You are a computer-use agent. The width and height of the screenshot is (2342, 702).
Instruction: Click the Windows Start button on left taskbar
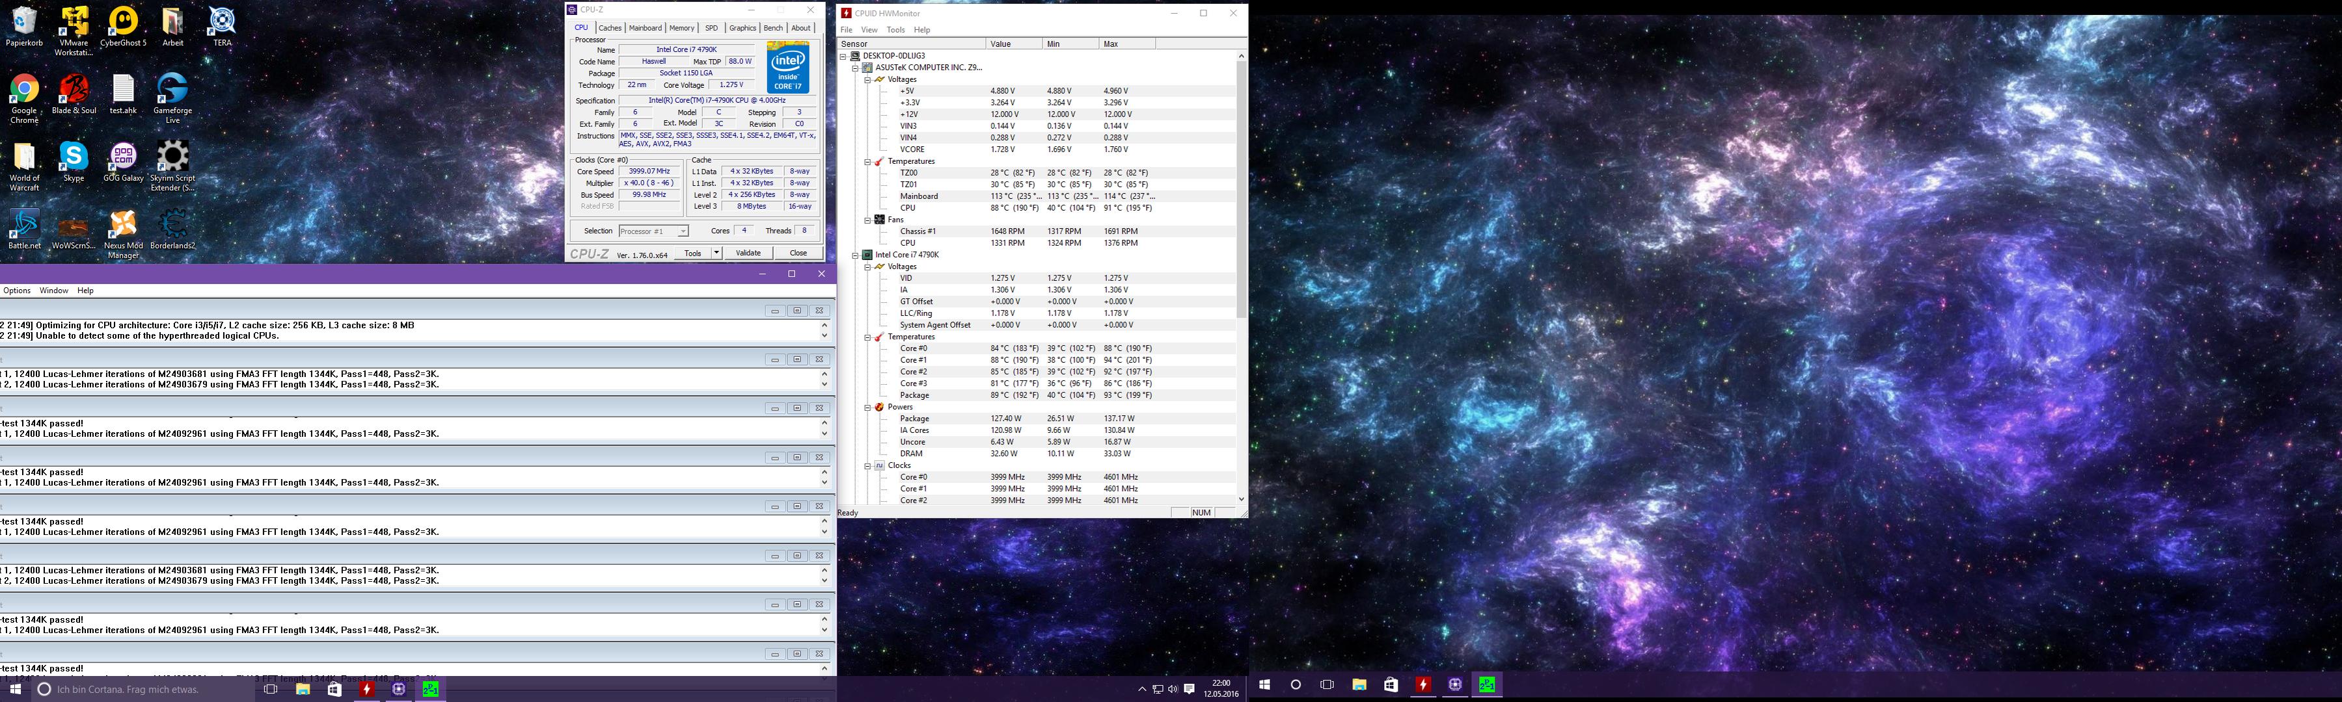point(16,689)
